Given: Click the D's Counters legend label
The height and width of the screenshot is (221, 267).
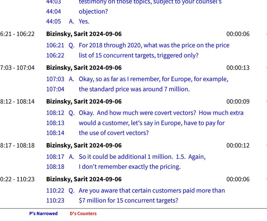Looking at the screenshot, I should click(x=83, y=213).
